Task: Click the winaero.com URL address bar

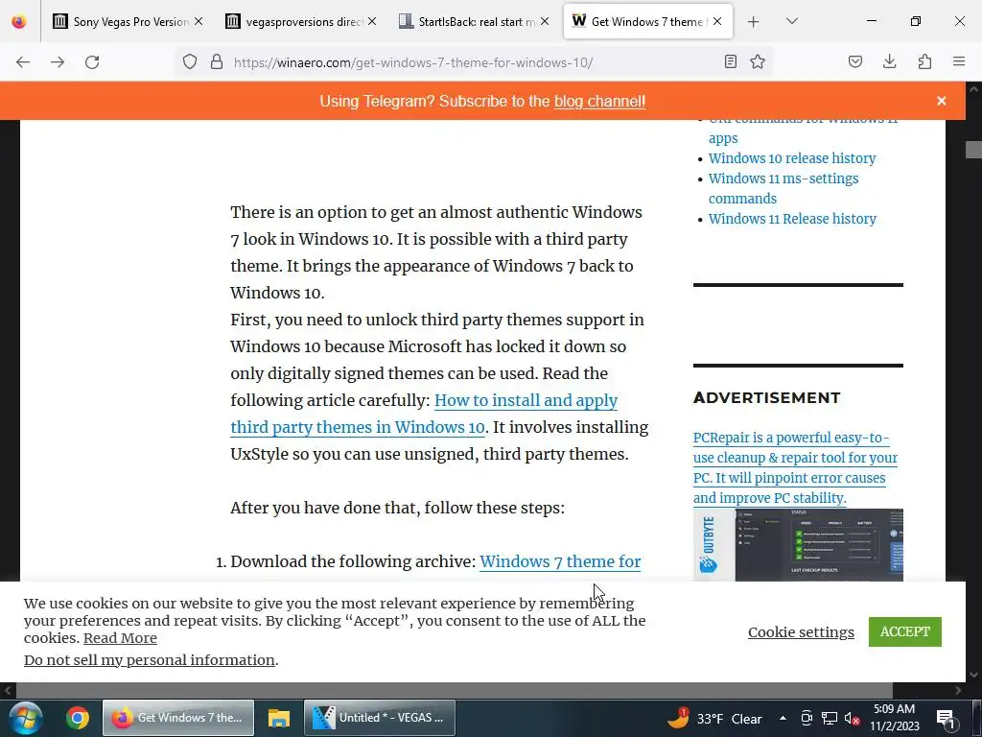Action: (x=475, y=62)
